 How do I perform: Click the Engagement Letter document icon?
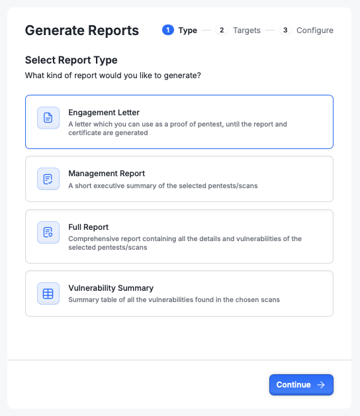click(48, 117)
